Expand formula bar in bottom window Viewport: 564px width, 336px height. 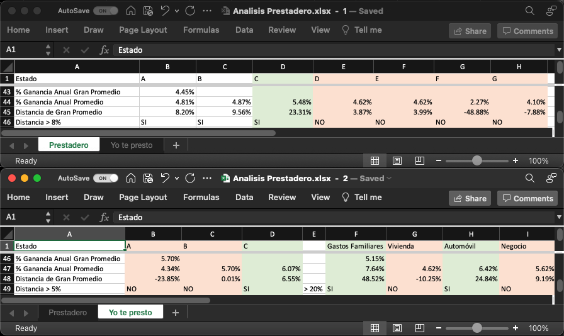tap(559, 217)
